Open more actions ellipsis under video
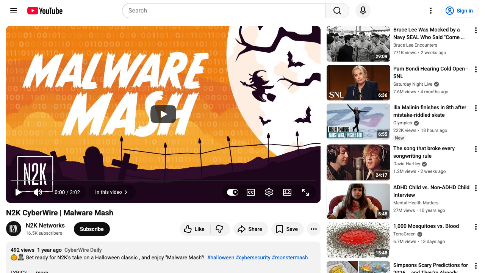 point(314,229)
